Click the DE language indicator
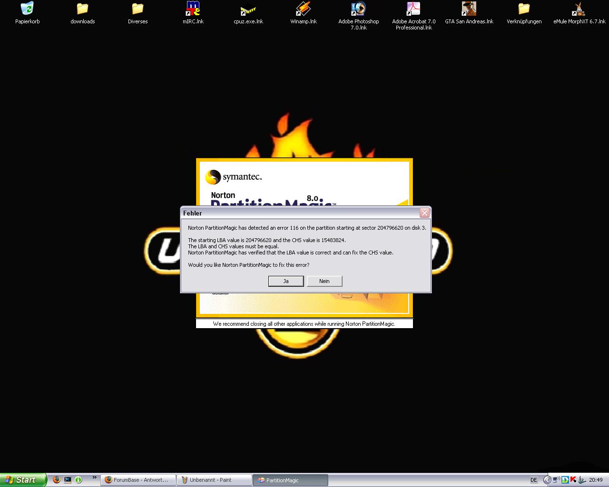 point(534,480)
